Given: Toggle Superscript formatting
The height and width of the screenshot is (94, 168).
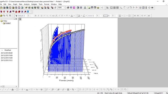Looking at the screenshot, I should tap(44, 16).
